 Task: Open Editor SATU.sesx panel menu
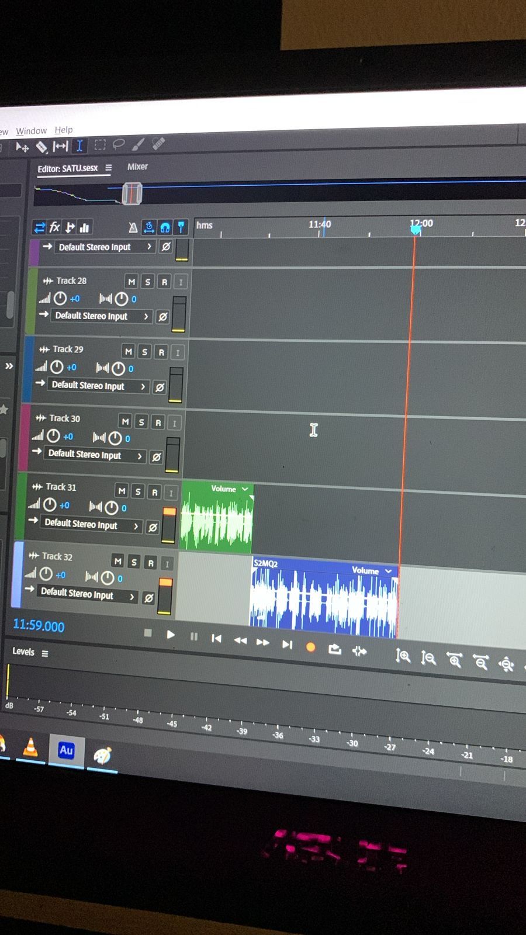tap(109, 168)
